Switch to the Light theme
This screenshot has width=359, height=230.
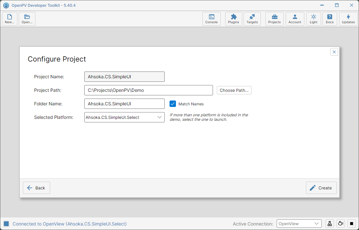click(x=313, y=19)
